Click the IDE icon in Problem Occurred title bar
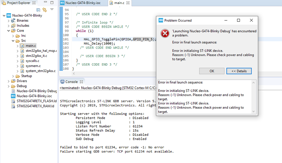Viewport: 282px width, 163px height. coord(161,20)
